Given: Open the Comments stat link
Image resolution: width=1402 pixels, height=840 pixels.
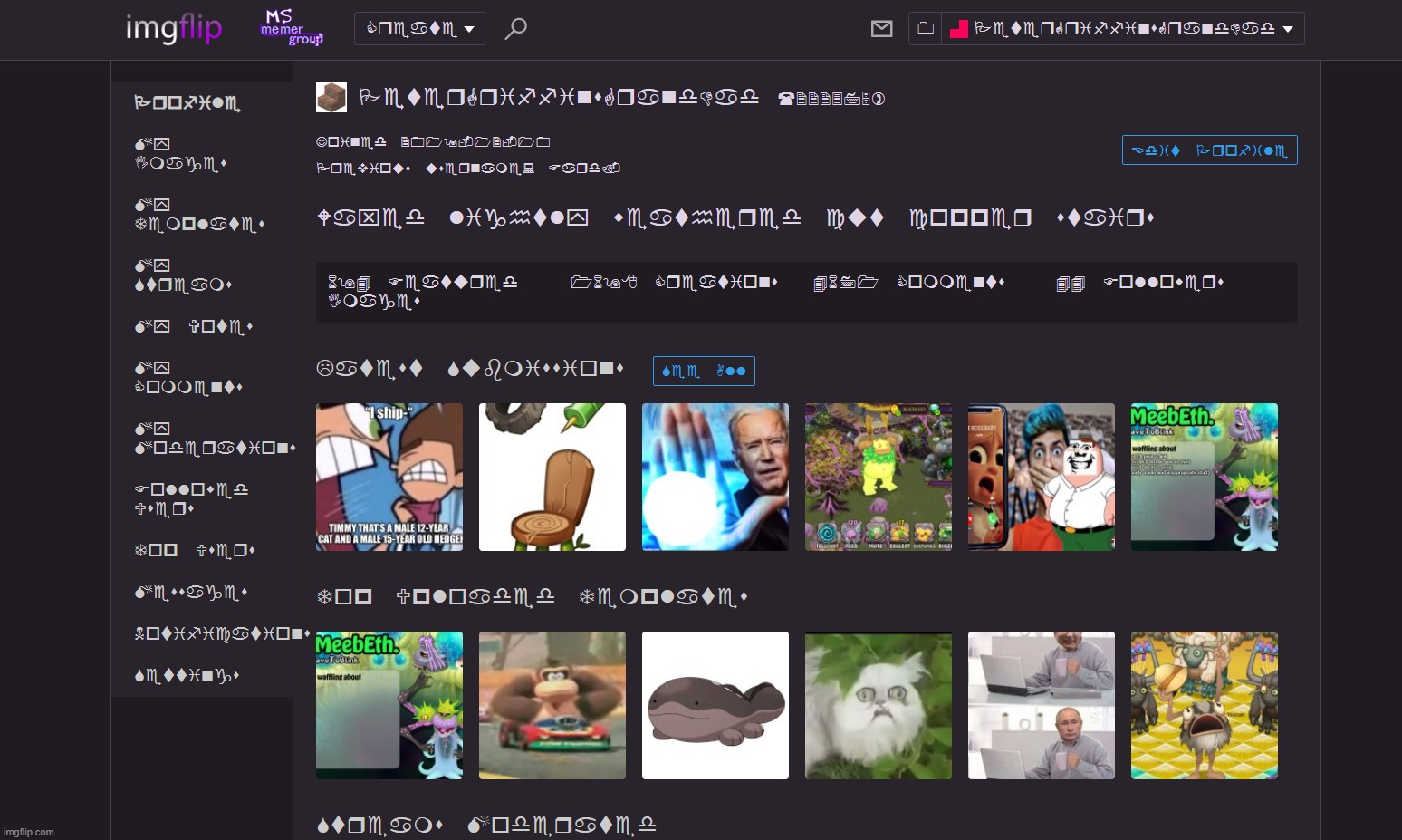Looking at the screenshot, I should pos(908,282).
